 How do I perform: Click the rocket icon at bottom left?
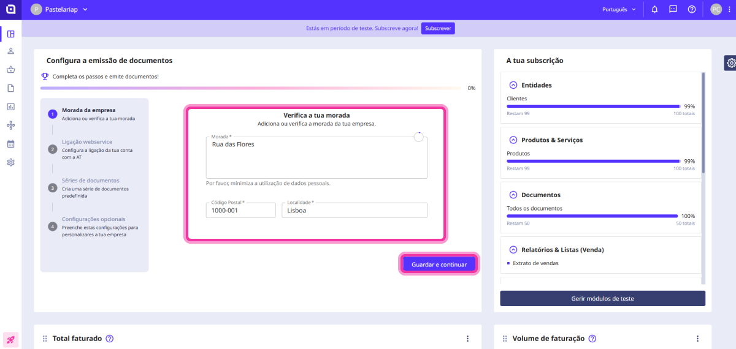click(10, 339)
